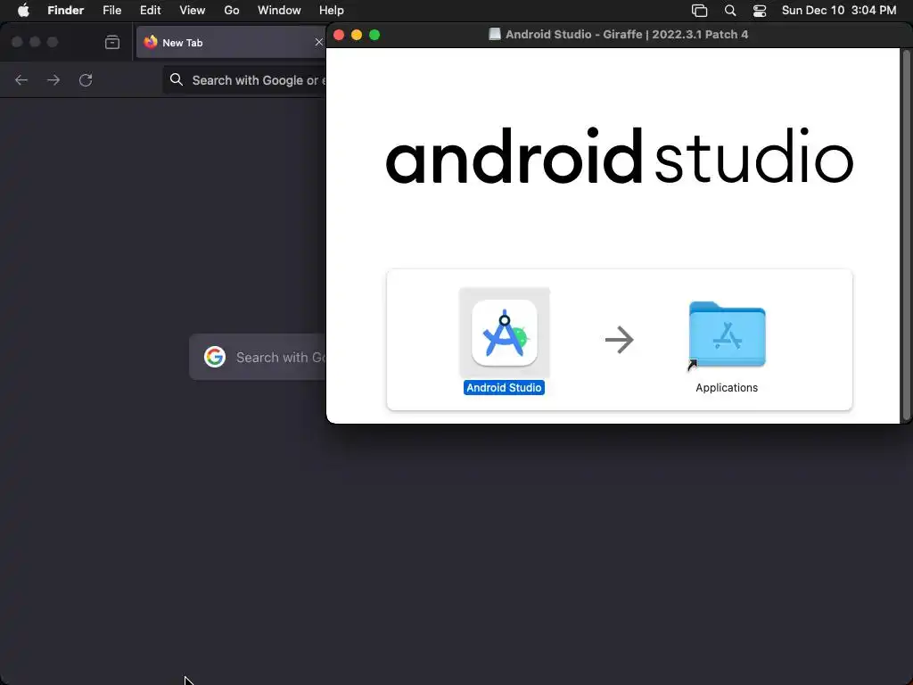Click the Android Studio file label
Screen dimensions: 913x685
(x=505, y=387)
